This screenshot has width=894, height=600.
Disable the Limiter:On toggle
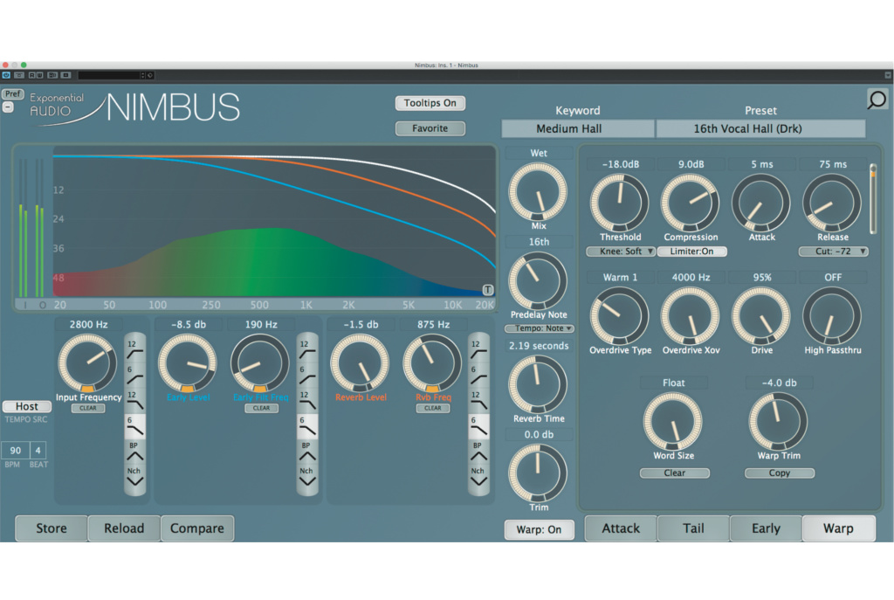tap(691, 252)
